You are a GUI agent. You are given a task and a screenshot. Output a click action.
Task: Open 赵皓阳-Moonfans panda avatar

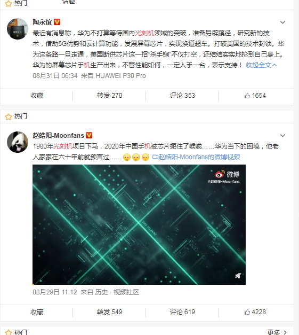click(x=18, y=142)
